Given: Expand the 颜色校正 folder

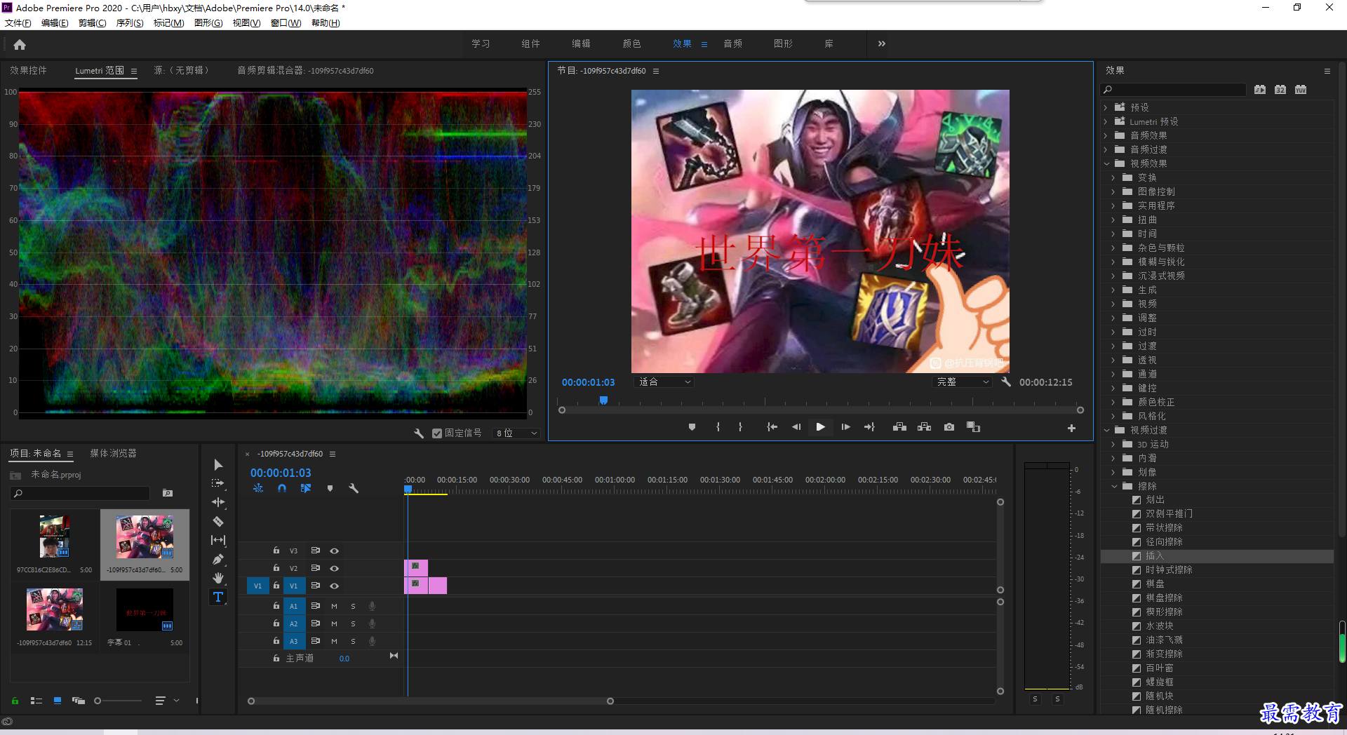Looking at the screenshot, I should [1113, 402].
